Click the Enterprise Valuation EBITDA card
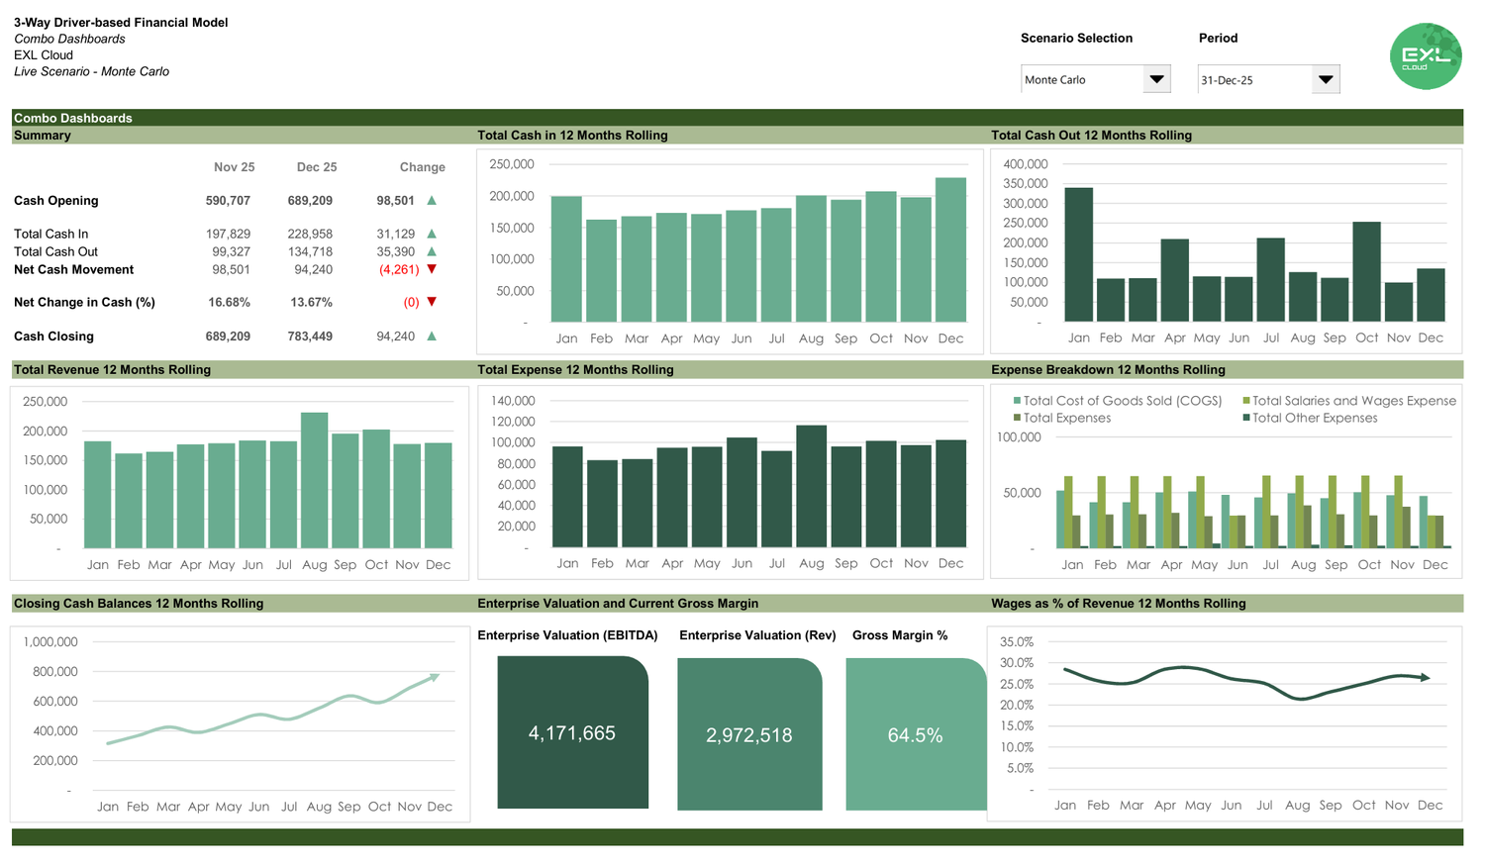Image resolution: width=1485 pixels, height=865 pixels. point(572,735)
